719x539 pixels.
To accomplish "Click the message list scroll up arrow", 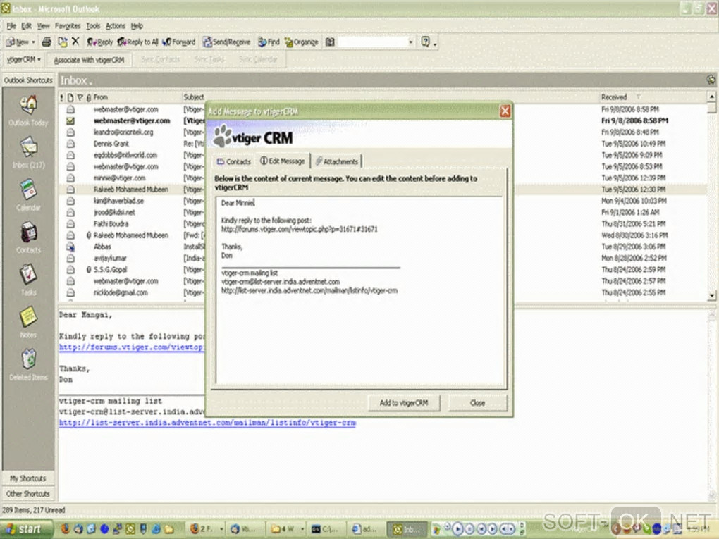I will pos(712,97).
